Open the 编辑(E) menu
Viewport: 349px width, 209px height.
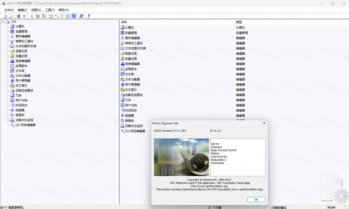(22, 10)
